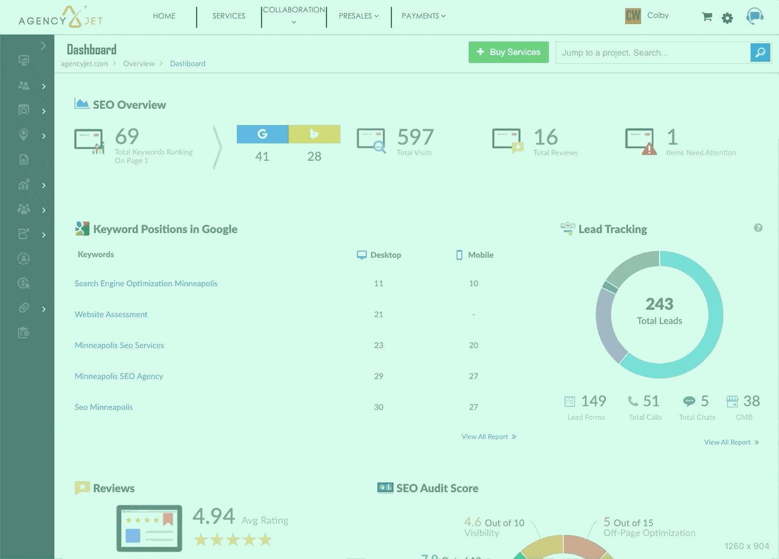The image size is (779, 559).
Task: Click the Items Need Attention warning icon
Action: click(x=641, y=141)
